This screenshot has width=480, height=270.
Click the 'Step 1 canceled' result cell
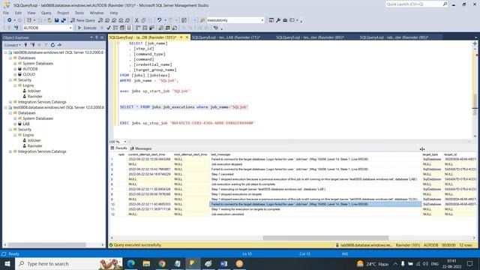coord(316,174)
